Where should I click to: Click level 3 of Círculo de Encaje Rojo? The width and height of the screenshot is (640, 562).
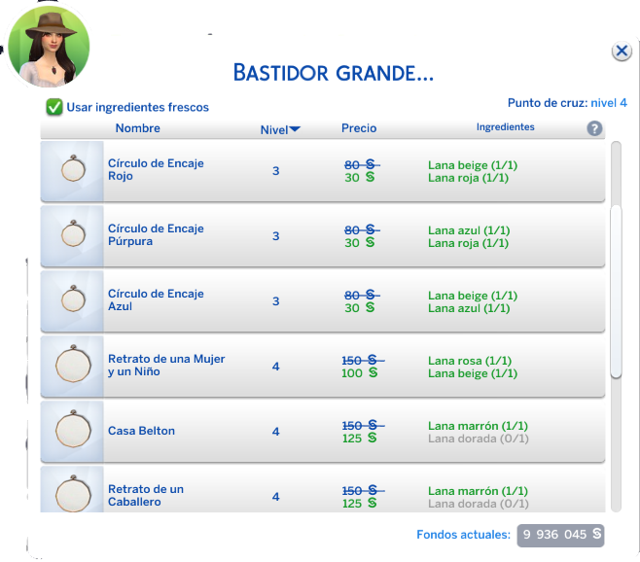[x=276, y=171]
